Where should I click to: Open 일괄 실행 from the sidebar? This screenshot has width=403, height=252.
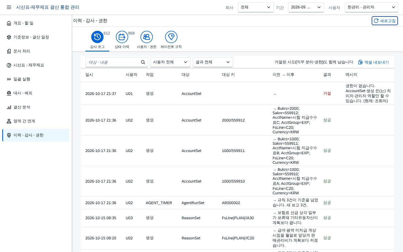pos(36,79)
